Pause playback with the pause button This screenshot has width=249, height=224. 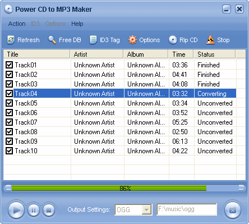(34, 211)
